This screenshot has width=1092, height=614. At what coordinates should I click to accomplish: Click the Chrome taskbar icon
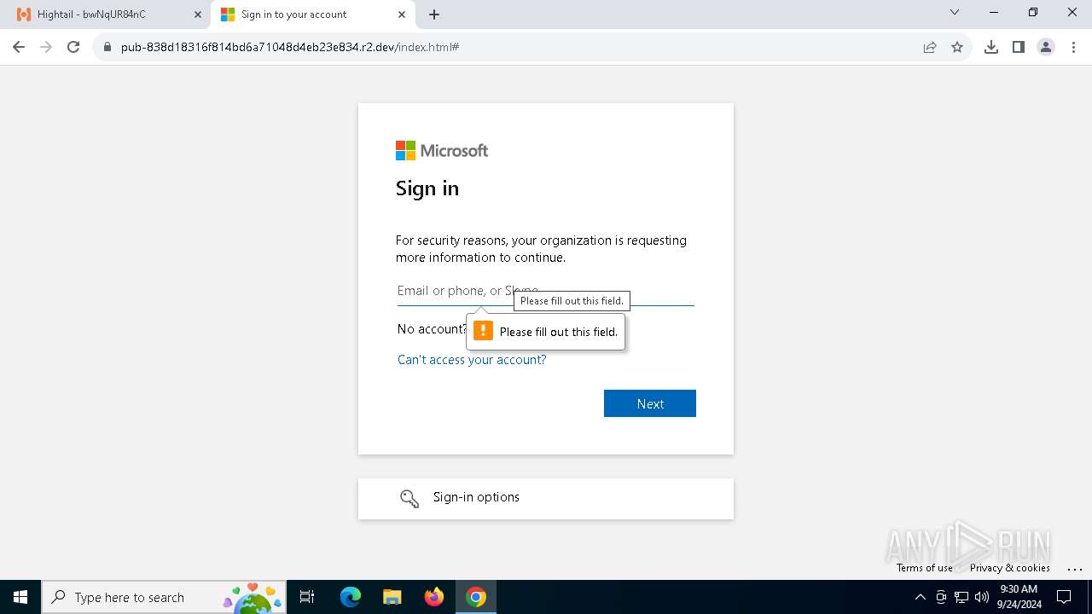(x=476, y=597)
